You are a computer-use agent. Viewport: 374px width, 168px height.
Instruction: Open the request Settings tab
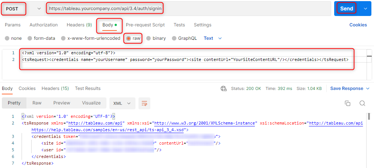click(x=202, y=25)
